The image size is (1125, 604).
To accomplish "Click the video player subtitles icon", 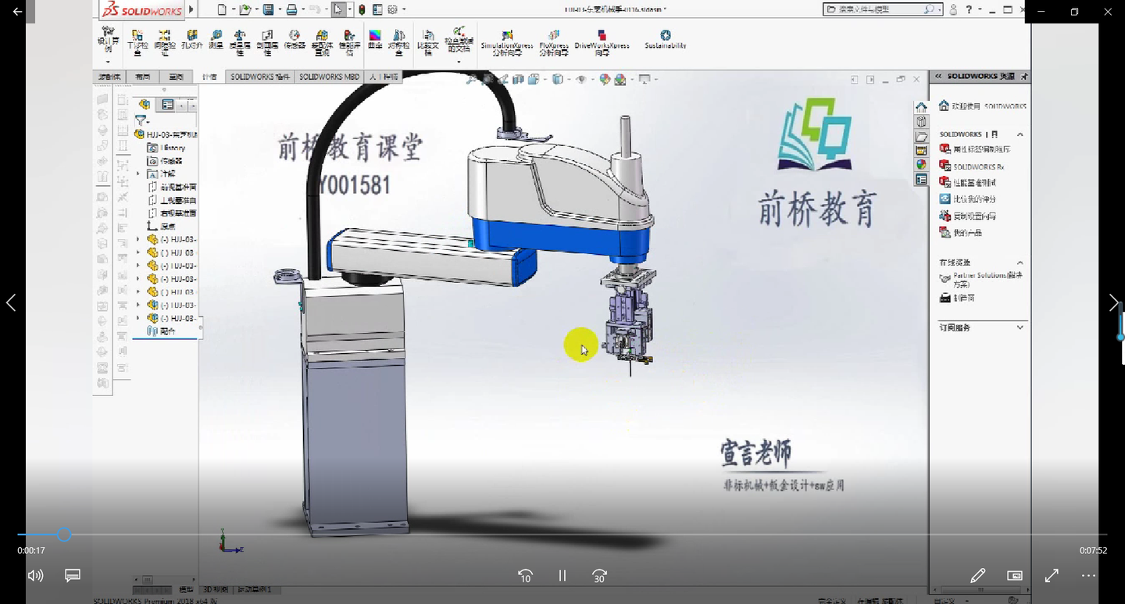I will 73,576.
